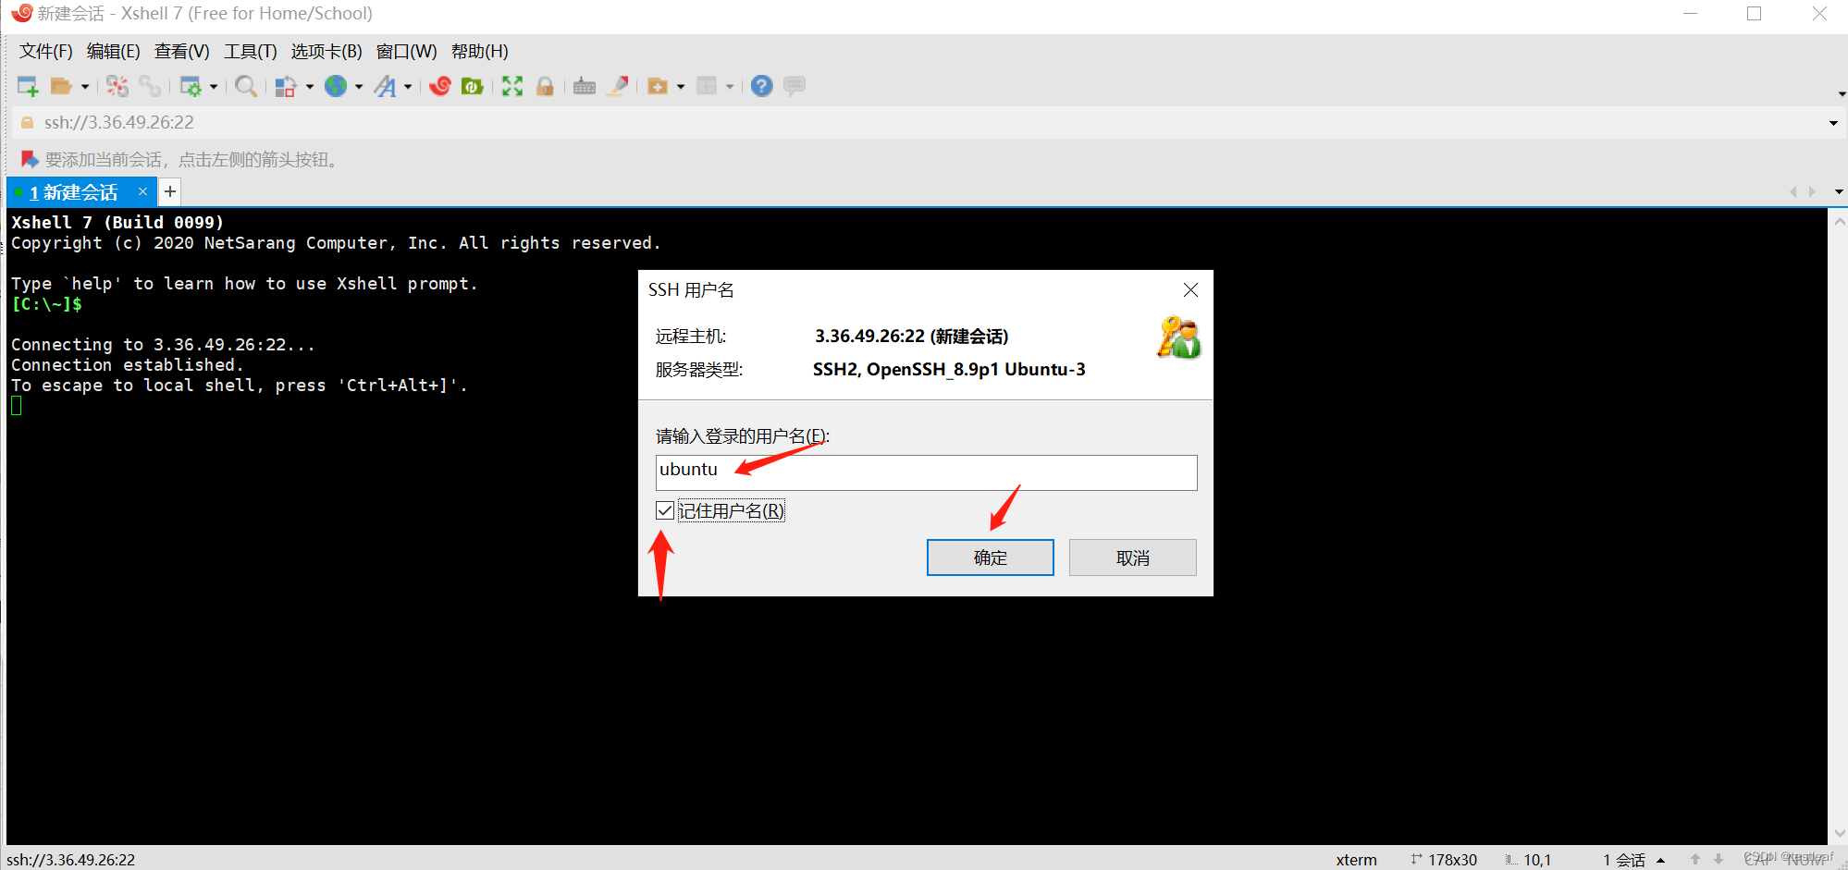
Task: Expand the pane layout dropdown arrow
Action: [x=730, y=87]
